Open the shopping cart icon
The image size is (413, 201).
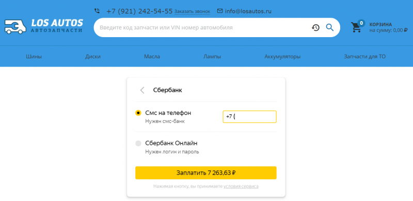[356, 27]
